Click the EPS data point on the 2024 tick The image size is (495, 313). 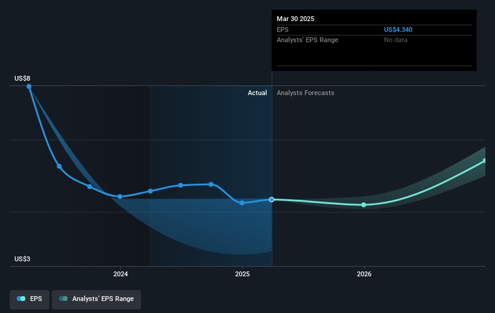pos(120,196)
